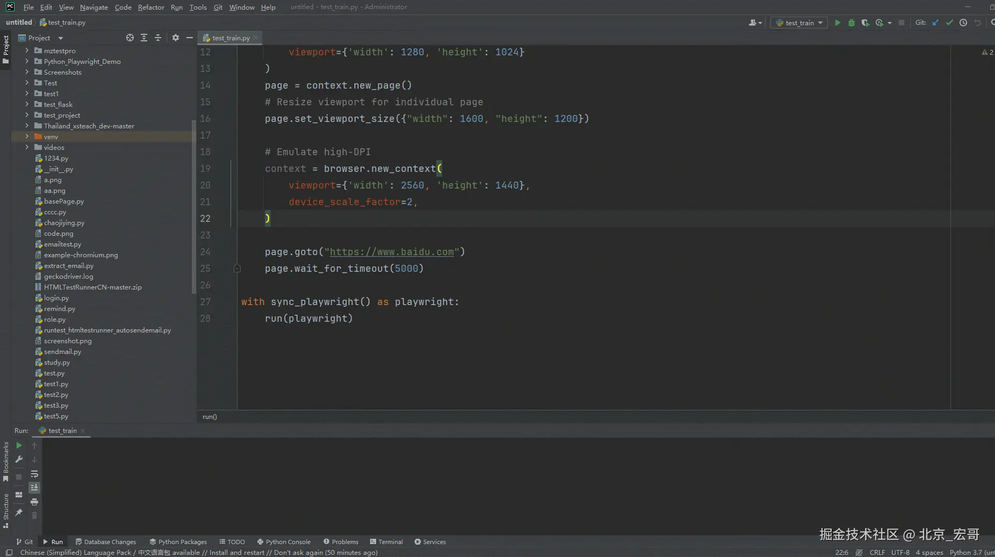The width and height of the screenshot is (995, 557).
Task: Open the test_train run configuration dropdown
Action: click(x=799, y=23)
